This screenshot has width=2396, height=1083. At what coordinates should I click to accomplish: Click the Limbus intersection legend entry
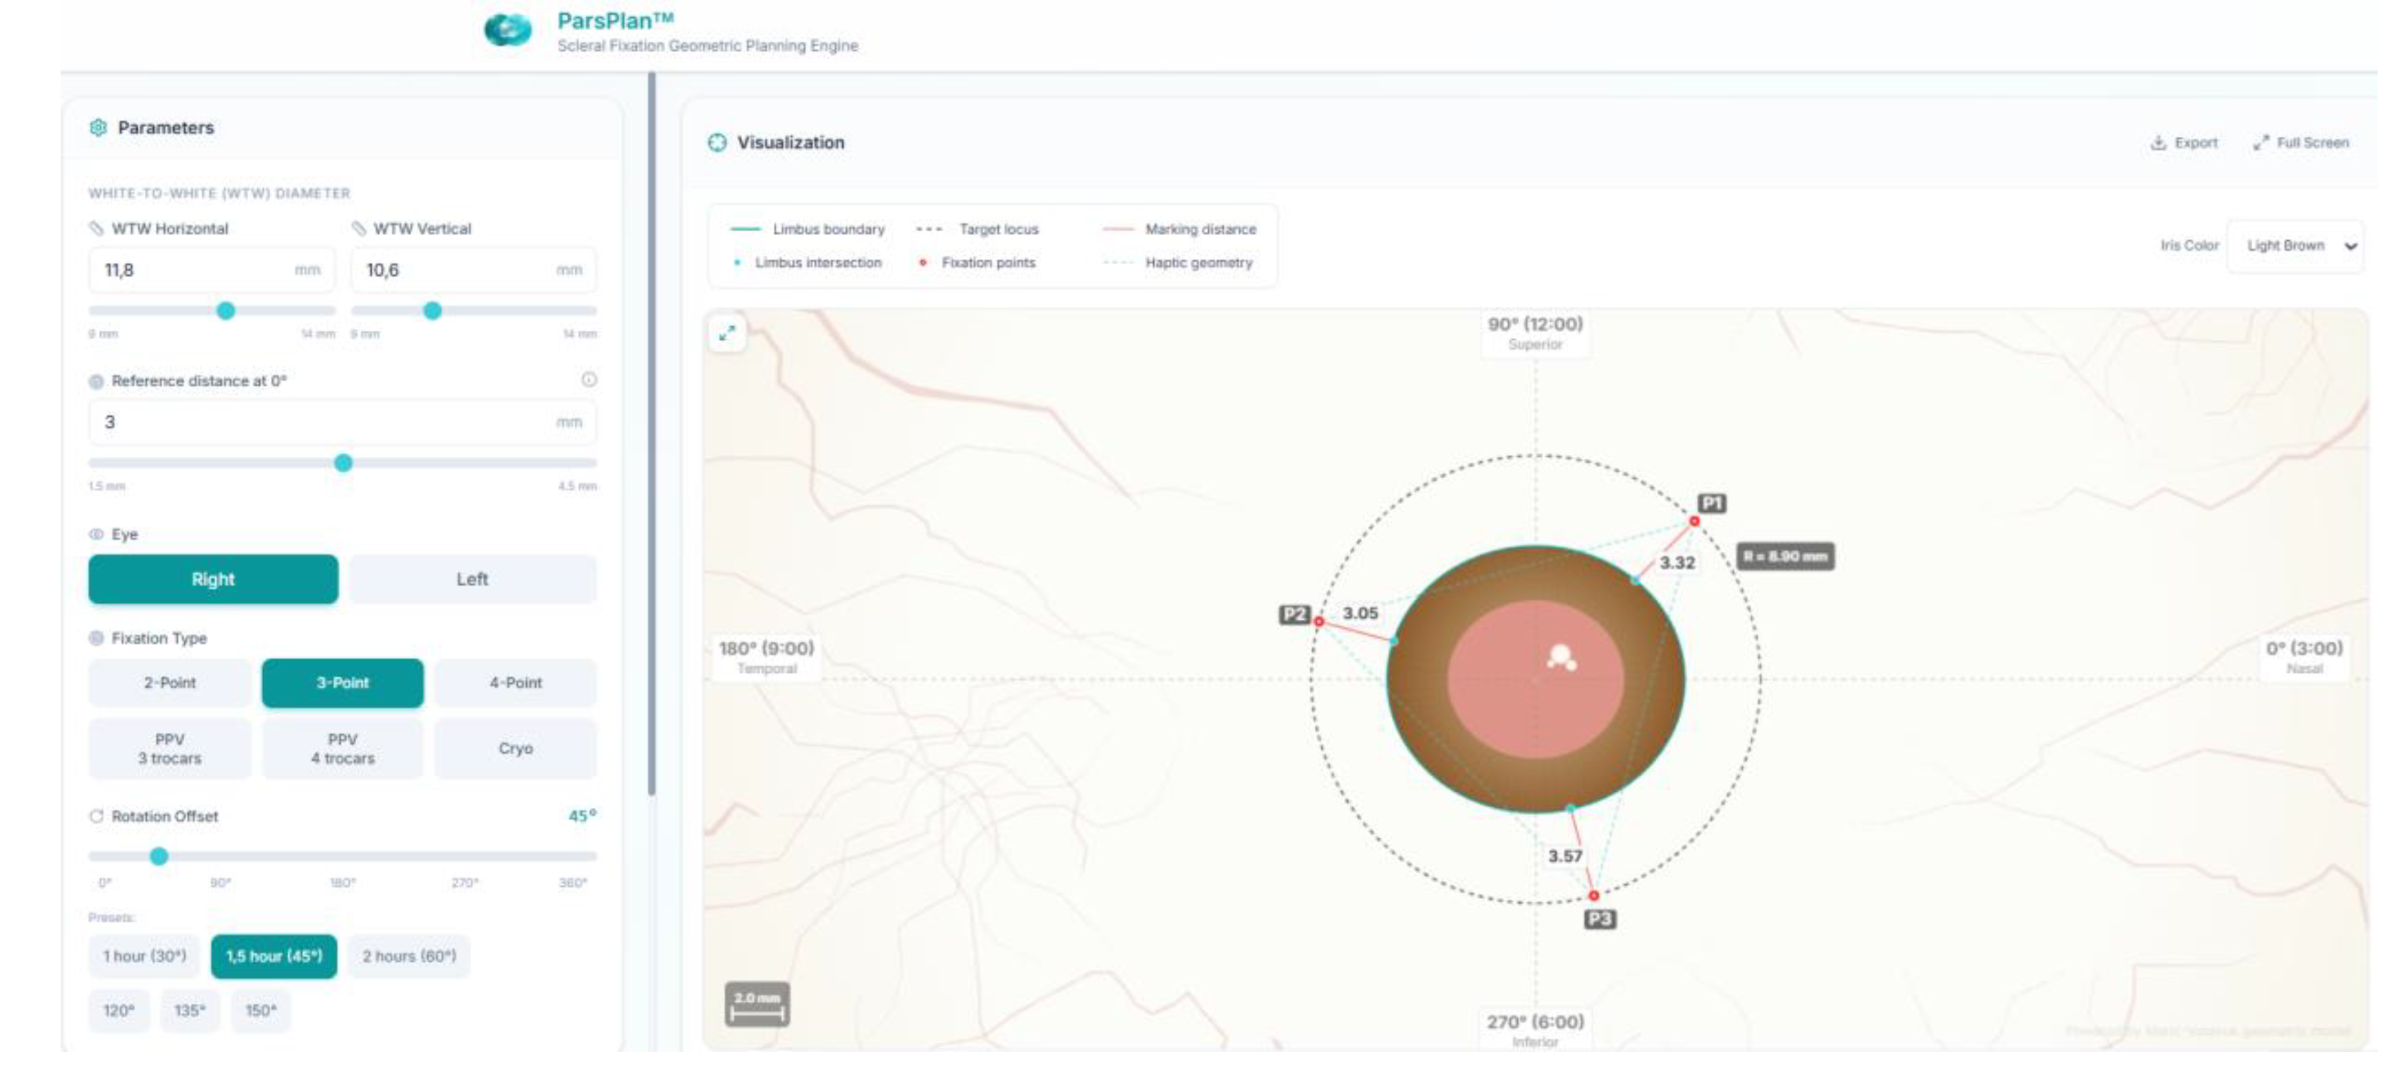pos(808,263)
